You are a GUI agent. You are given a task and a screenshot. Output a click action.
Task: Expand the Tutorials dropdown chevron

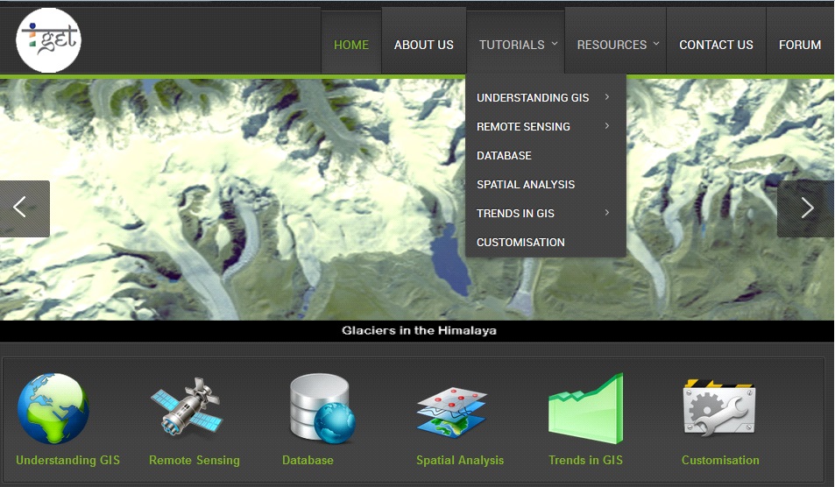555,44
